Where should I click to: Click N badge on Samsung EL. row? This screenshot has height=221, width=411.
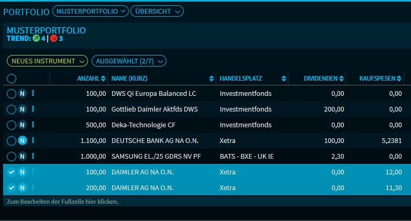click(x=23, y=156)
